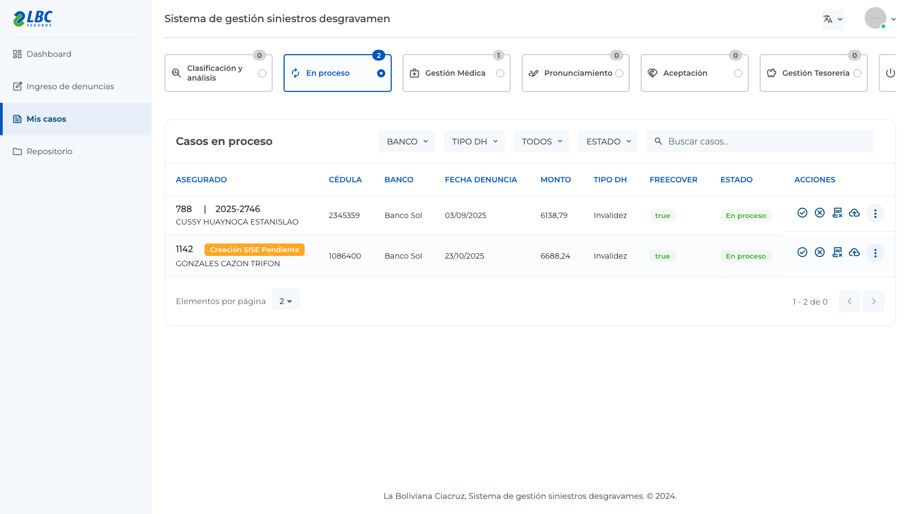The width and height of the screenshot is (909, 514).
Task: Click the Dashboard grid icon
Action: click(17, 54)
